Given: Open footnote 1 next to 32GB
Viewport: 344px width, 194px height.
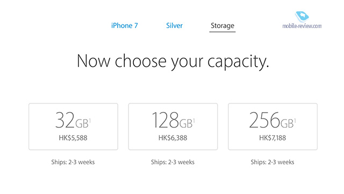Looking at the screenshot, I should (x=90, y=121).
